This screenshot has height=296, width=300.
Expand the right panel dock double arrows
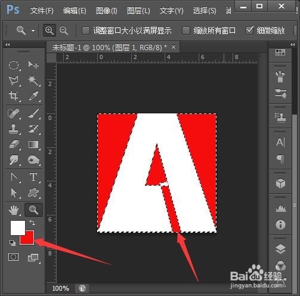(x=292, y=44)
